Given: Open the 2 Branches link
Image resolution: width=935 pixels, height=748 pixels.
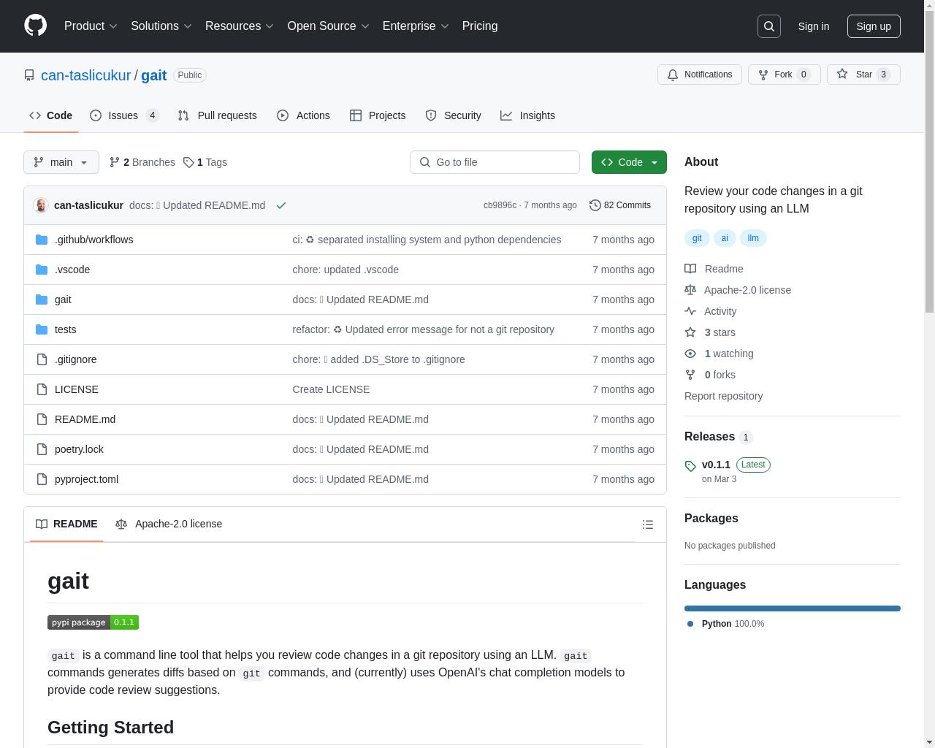Looking at the screenshot, I should click(142, 162).
